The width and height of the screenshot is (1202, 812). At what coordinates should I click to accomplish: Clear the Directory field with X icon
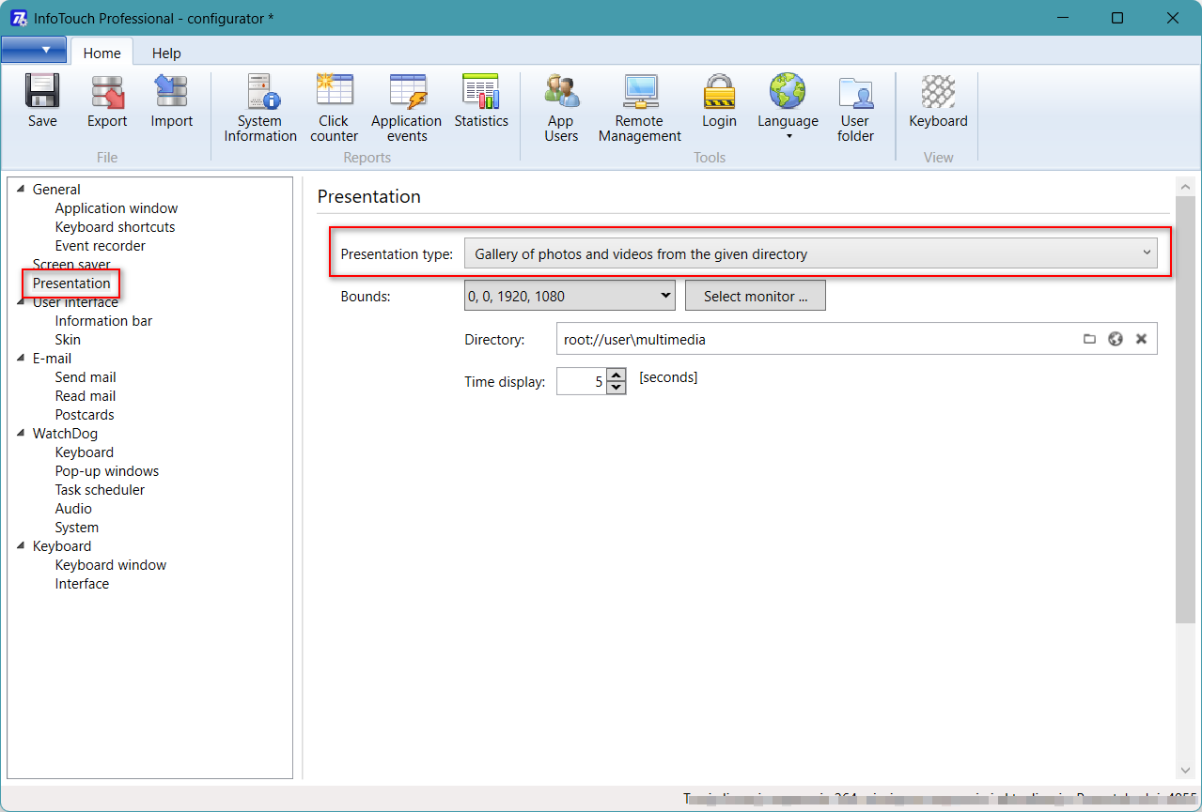click(x=1141, y=339)
